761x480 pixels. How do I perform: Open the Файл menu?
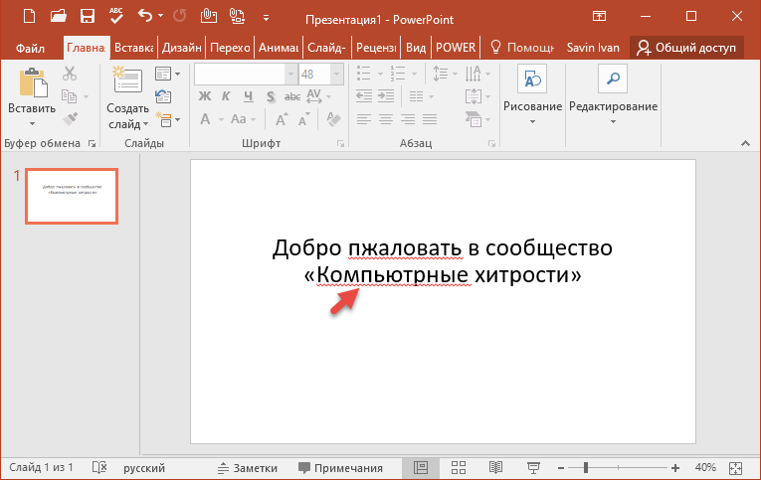tap(30, 48)
